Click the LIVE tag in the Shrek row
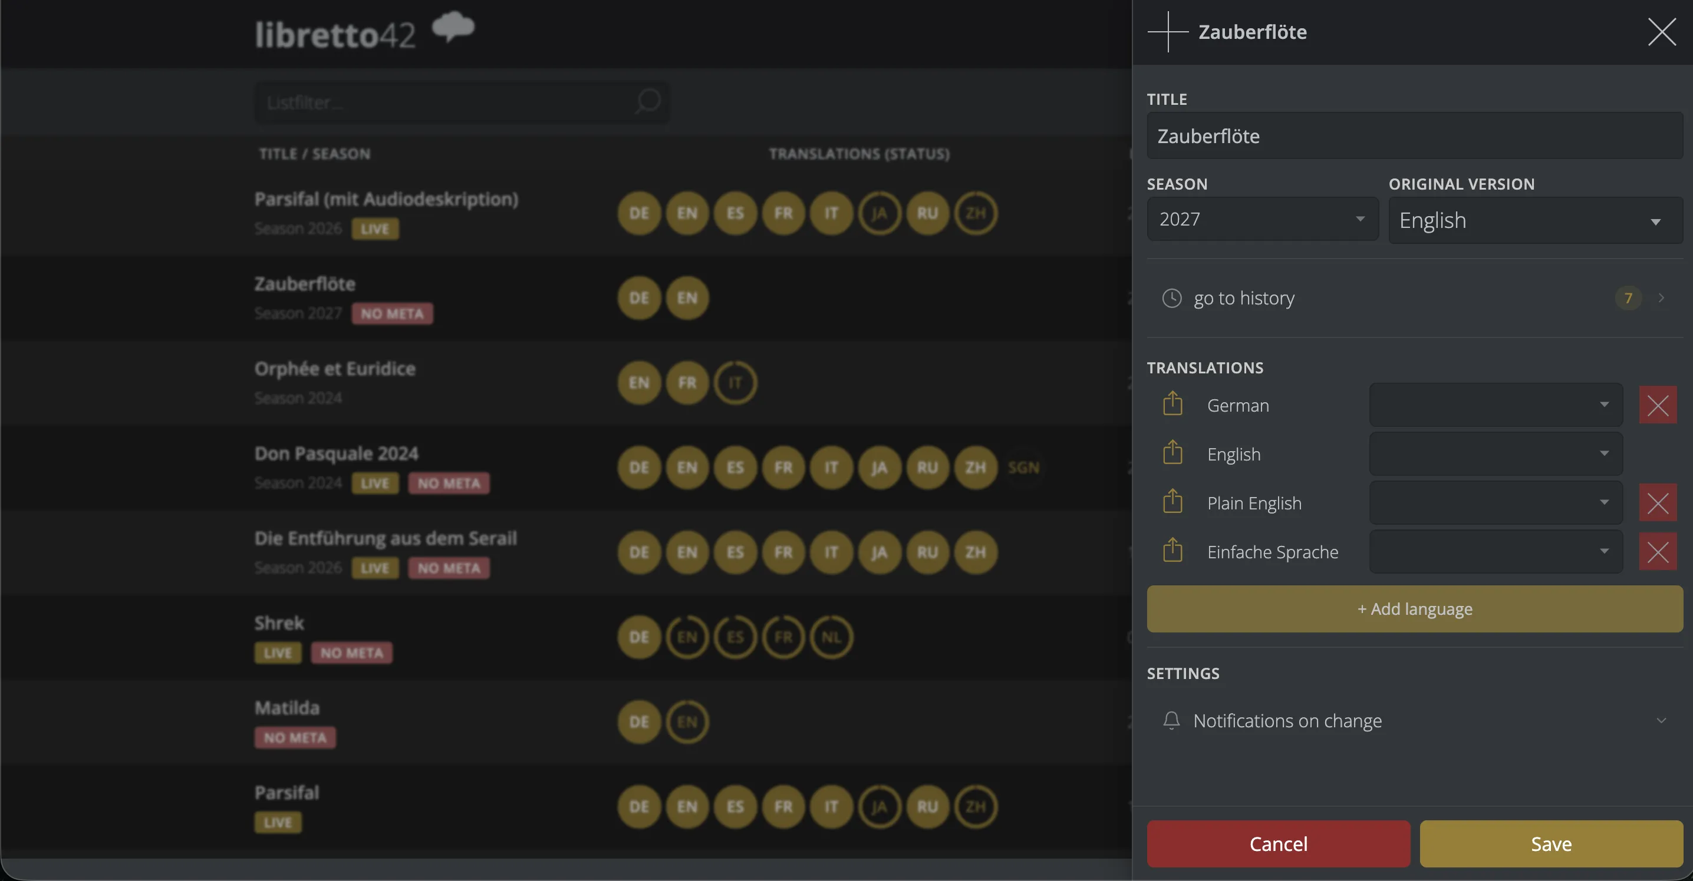 (x=278, y=653)
